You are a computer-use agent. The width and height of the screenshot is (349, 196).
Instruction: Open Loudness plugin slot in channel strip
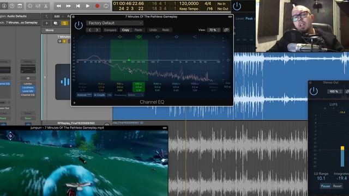point(28,88)
